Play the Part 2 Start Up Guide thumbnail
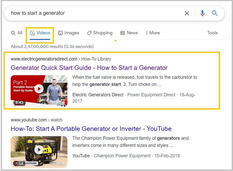Screen dimensions: 233x171 pos(39,91)
